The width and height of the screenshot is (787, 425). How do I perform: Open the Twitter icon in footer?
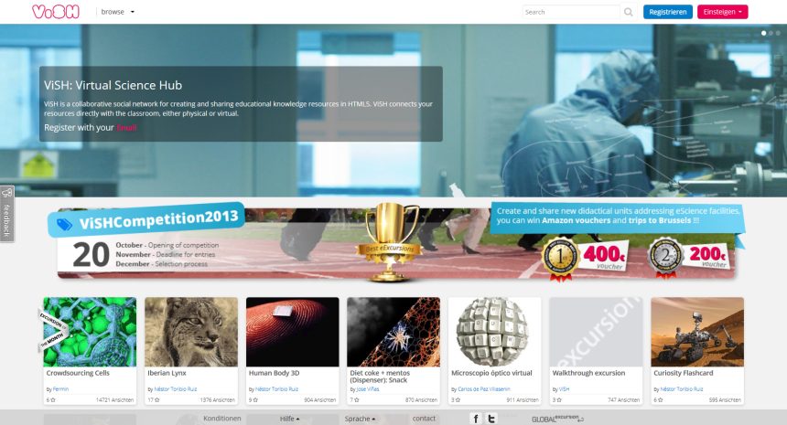[x=491, y=418]
